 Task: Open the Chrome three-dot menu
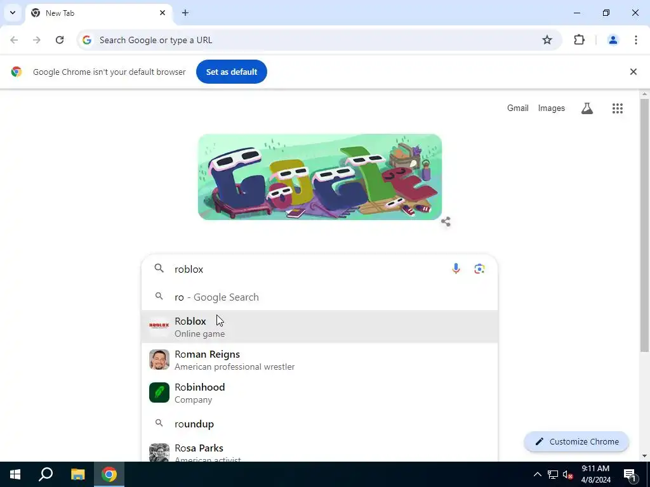(x=635, y=40)
